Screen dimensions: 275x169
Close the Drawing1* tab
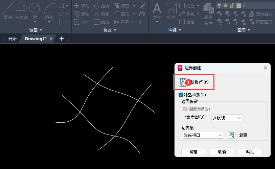[51, 39]
